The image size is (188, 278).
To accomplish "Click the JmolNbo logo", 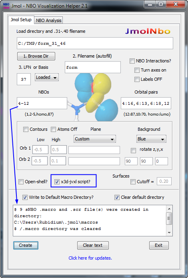I will (x=148, y=31).
